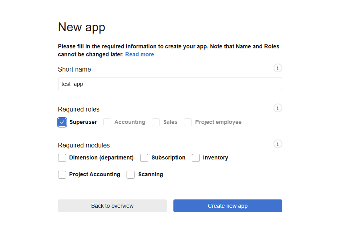Image resolution: width=354 pixels, height=233 pixels.
Task: Check the Project employee role
Action: (187, 122)
